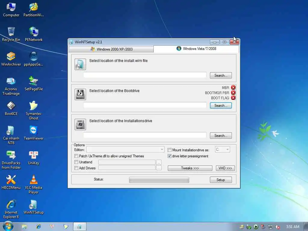Select the TeamViewer desktop icon
308x231 pixels.
click(x=34, y=133)
